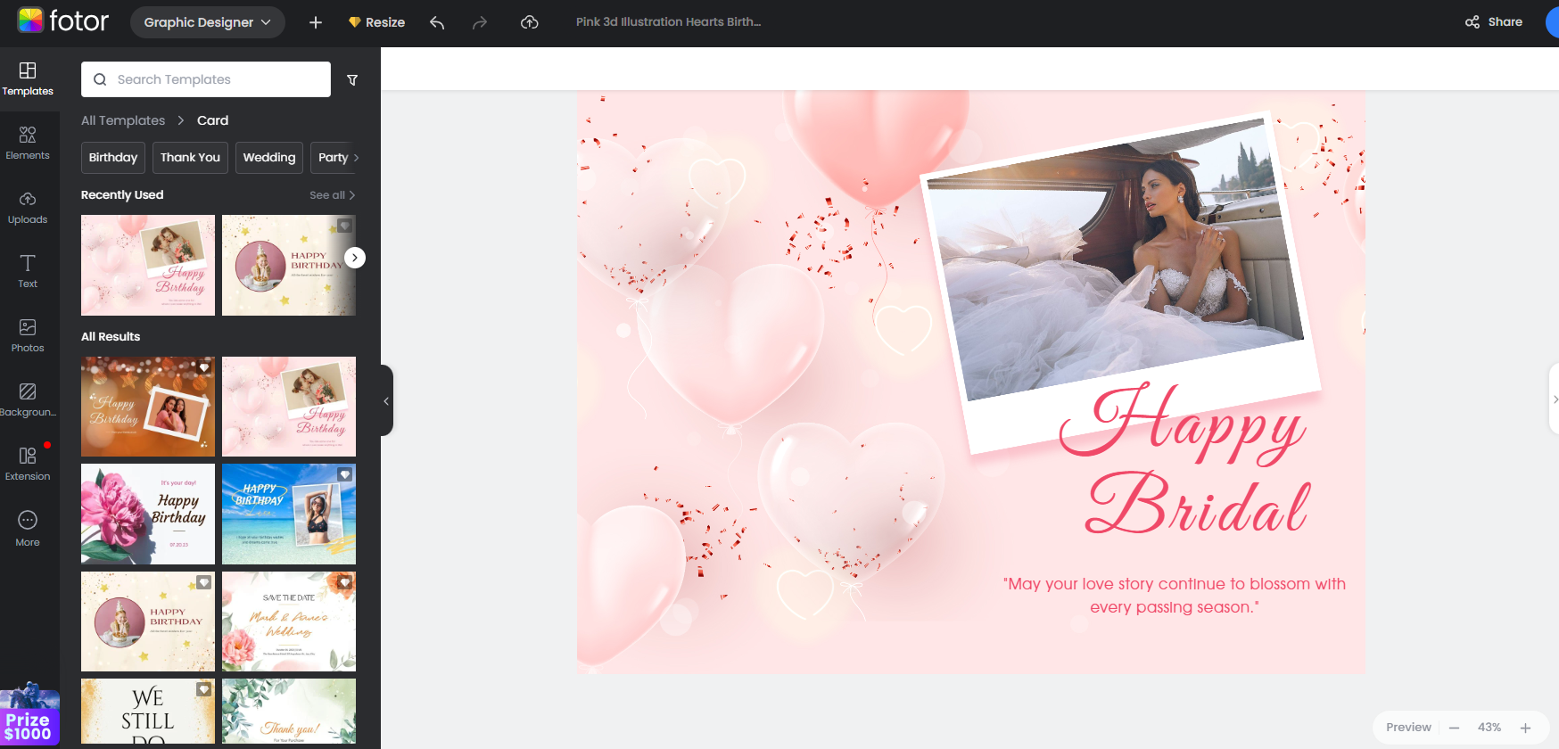The image size is (1559, 749).
Task: Select the recently used pink hearts birthday template
Action: 148,265
